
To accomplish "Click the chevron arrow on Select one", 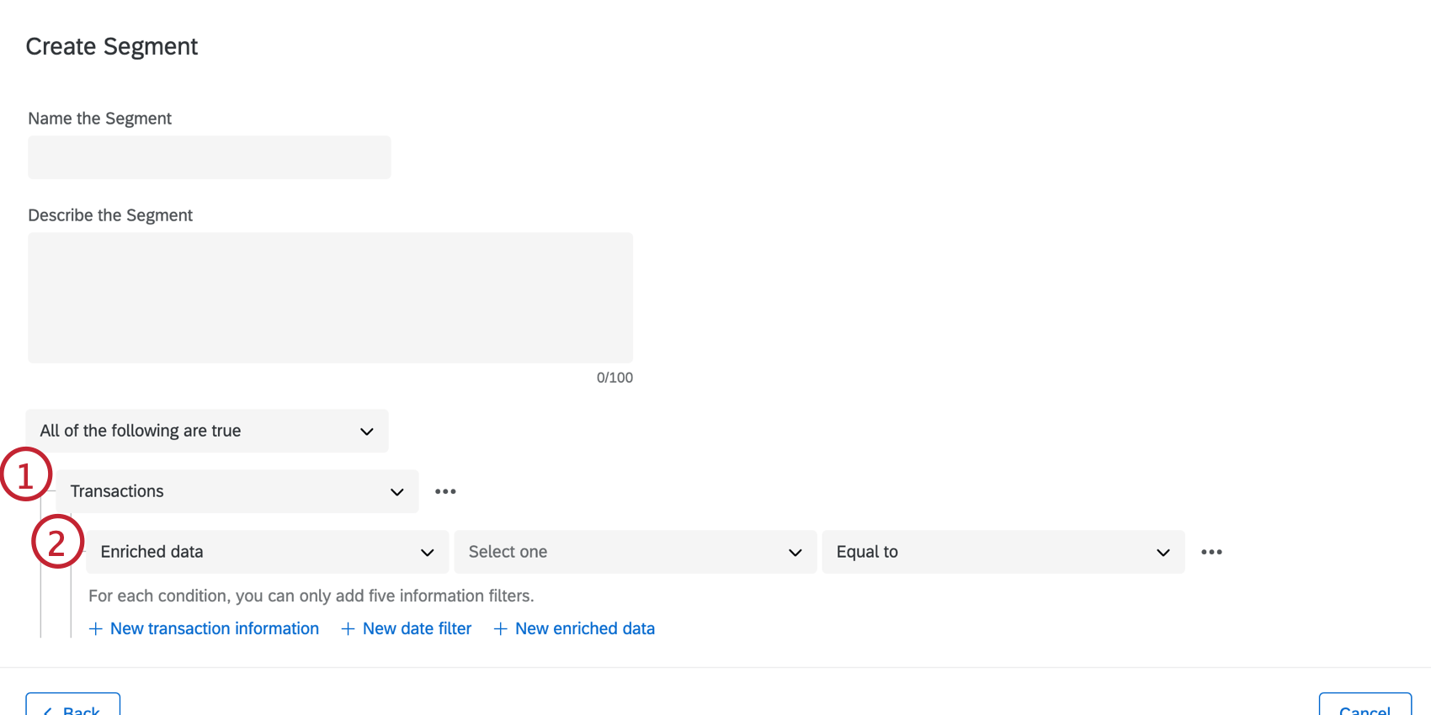I will pyautogui.click(x=795, y=553).
